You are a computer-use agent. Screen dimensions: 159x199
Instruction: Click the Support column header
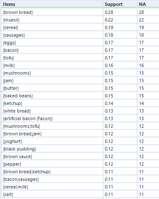click(120, 4)
